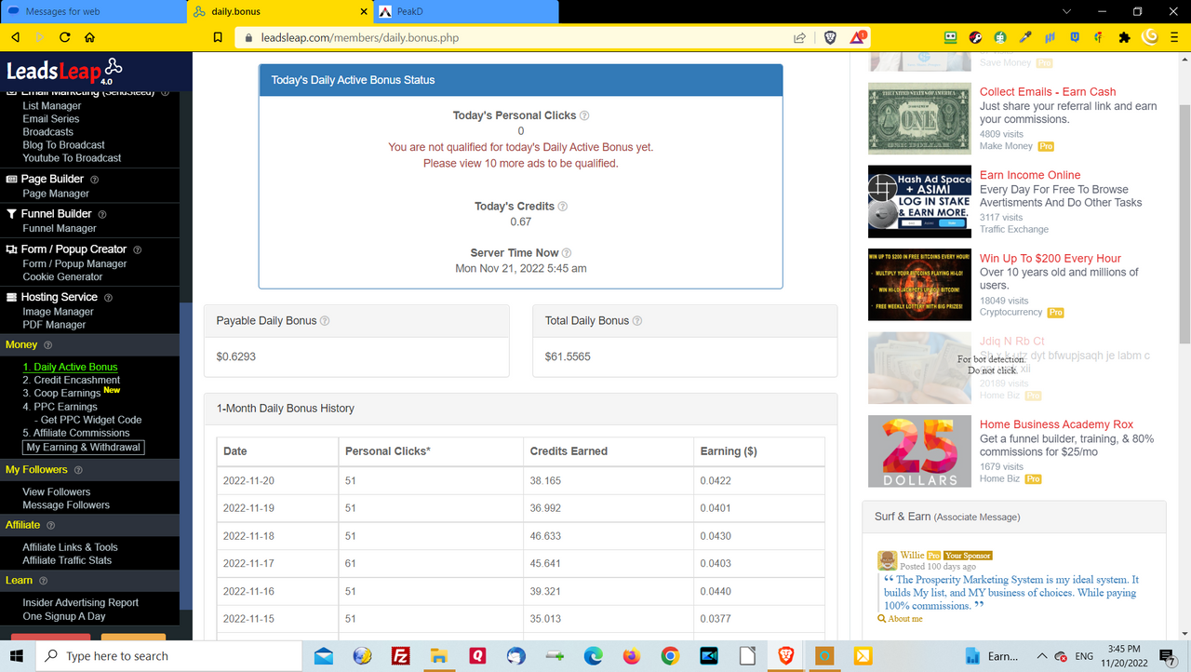Open the color picker eyedropper extension
Image resolution: width=1191 pixels, height=672 pixels.
(x=1025, y=38)
